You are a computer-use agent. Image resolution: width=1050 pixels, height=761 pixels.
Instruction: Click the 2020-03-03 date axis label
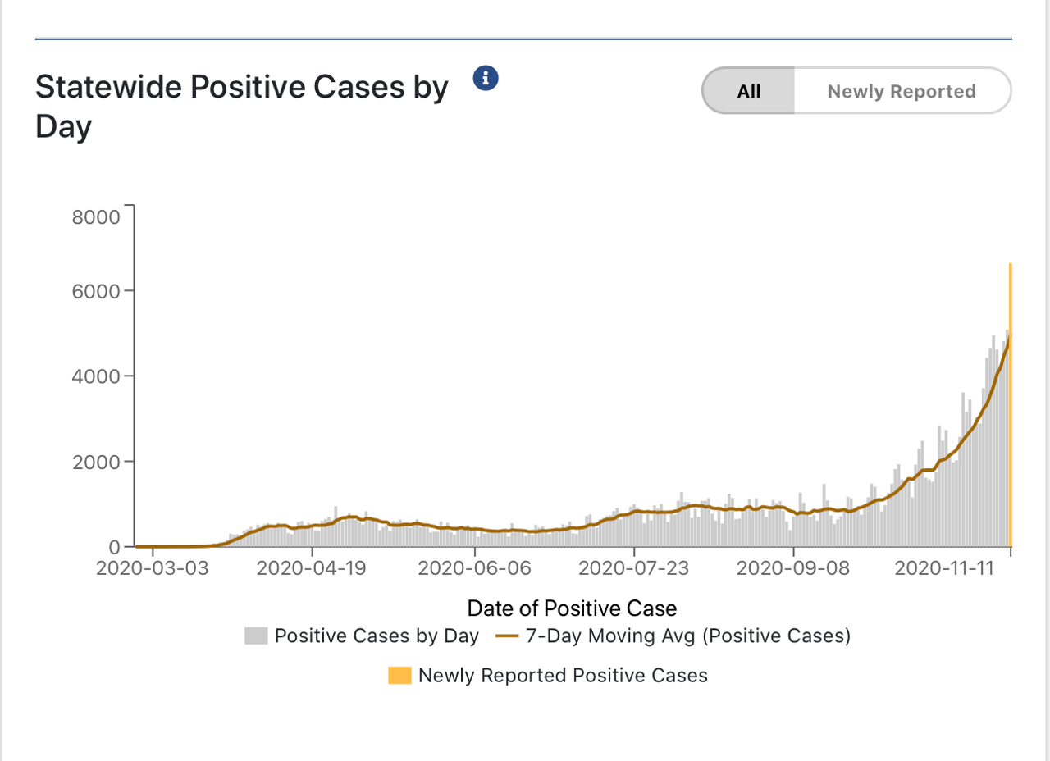click(153, 568)
